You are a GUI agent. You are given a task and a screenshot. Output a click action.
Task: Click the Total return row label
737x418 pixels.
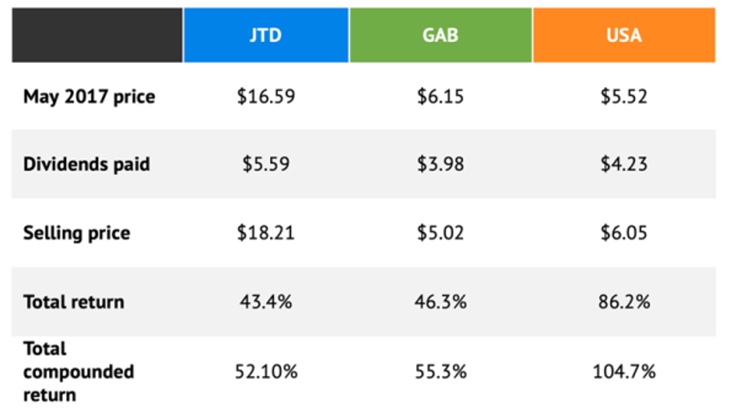click(x=74, y=301)
